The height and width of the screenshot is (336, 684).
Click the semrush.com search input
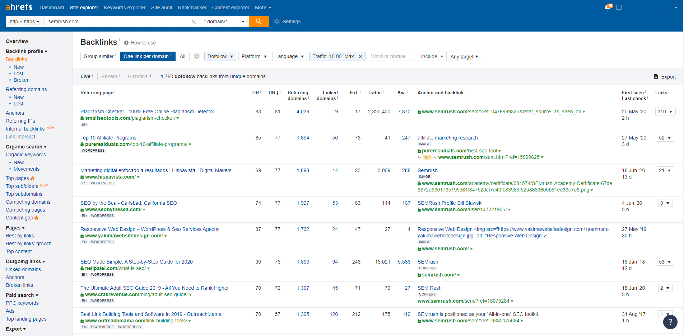118,22
